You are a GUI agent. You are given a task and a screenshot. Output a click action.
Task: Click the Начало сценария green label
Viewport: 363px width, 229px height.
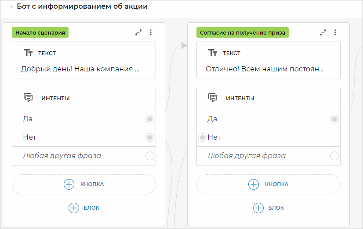coord(40,32)
